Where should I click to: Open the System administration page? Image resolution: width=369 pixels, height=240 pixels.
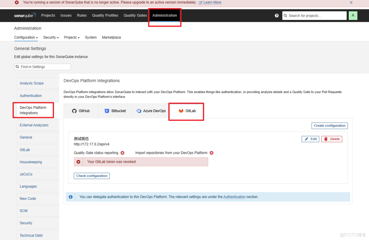pyautogui.click(x=91, y=37)
